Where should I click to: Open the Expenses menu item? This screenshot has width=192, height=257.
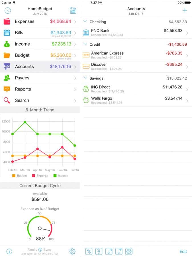point(40,21)
